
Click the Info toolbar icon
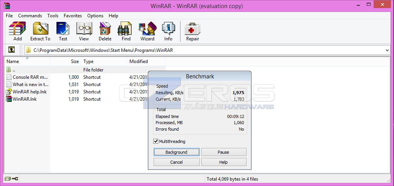168,28
